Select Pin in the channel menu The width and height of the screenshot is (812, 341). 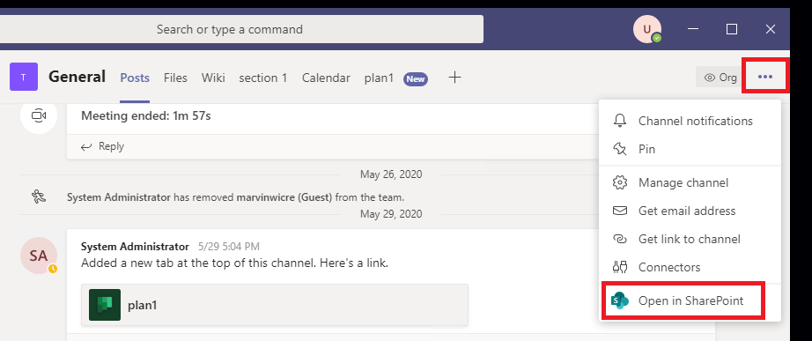point(690,149)
